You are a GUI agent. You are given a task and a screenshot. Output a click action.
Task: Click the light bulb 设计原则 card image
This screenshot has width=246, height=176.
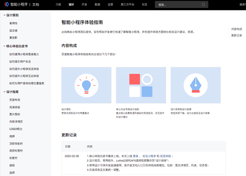click(87, 85)
